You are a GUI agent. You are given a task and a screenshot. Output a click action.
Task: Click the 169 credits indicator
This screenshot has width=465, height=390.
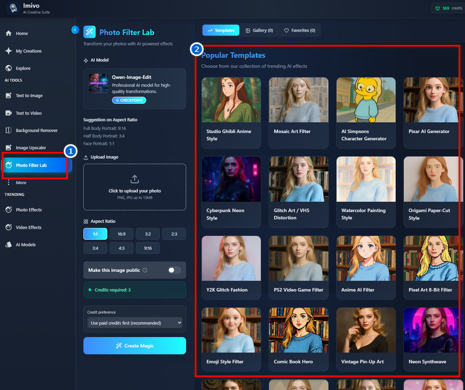448,8
